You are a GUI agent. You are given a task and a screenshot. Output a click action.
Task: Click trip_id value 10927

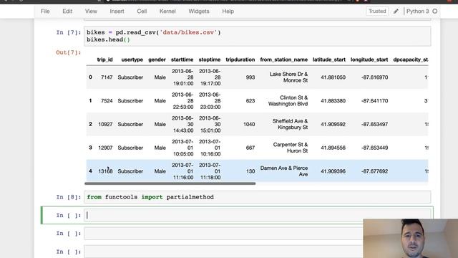click(105, 124)
